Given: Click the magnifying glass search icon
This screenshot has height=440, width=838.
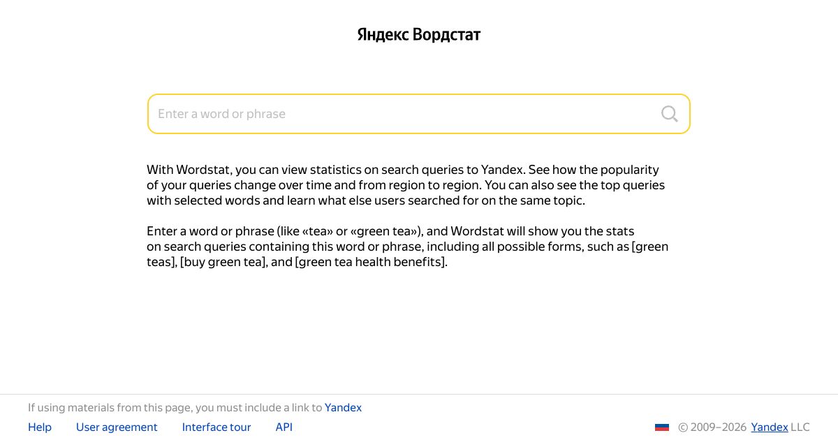Looking at the screenshot, I should click(669, 114).
